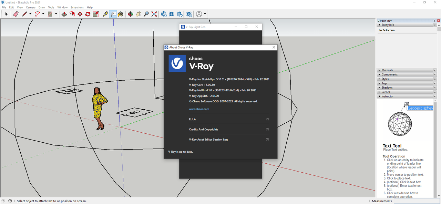This screenshot has width=441, height=204.
Task: Open the Shapes tool dropdown arrow
Action: 56,14
